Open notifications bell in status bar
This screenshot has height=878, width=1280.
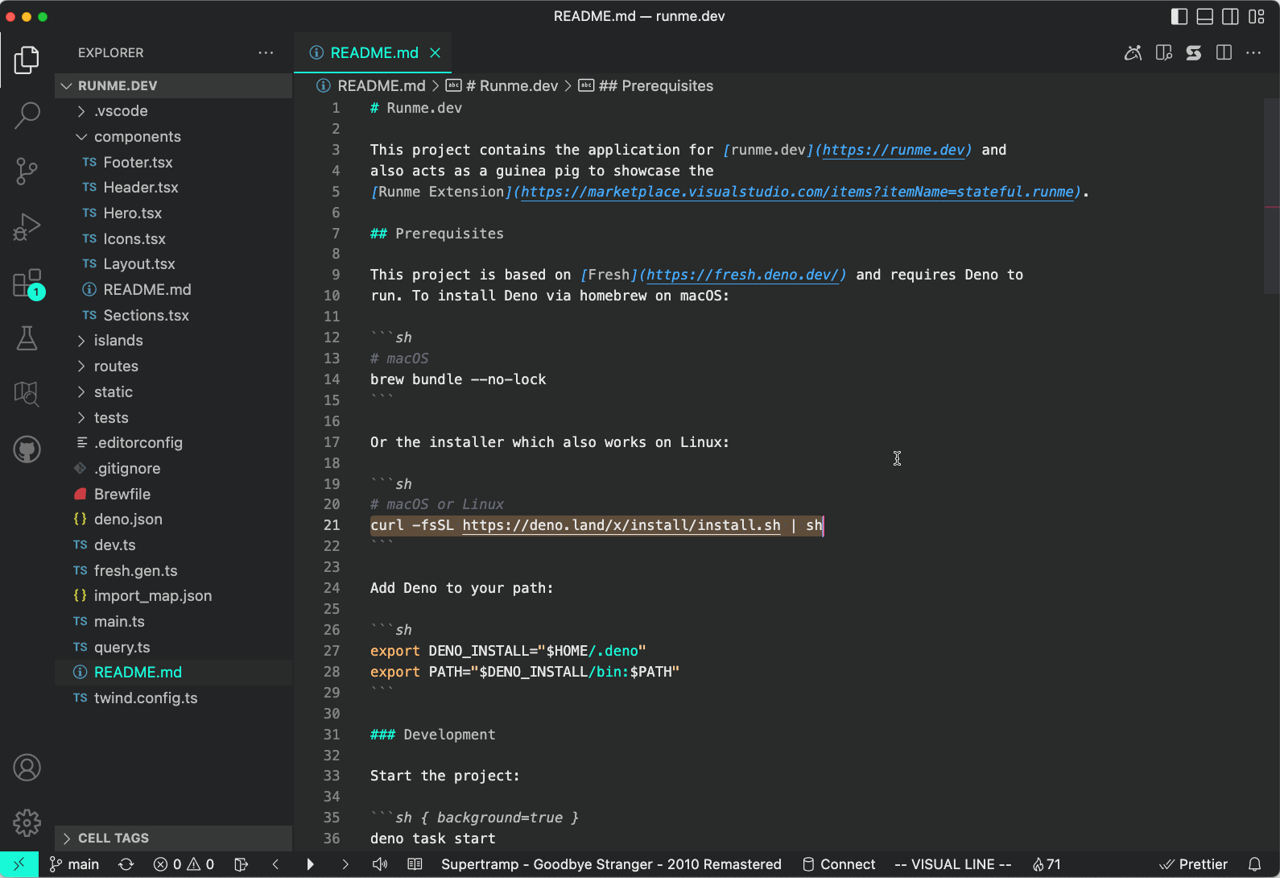pyautogui.click(x=1254, y=864)
